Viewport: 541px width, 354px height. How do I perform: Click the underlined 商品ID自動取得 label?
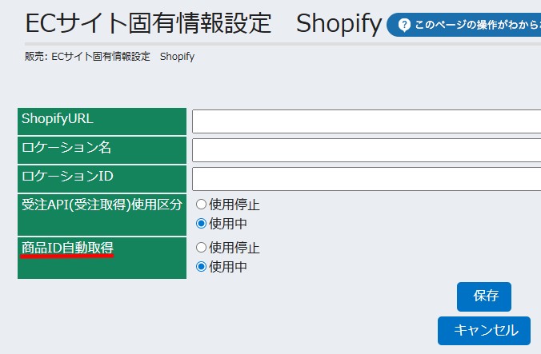(x=67, y=248)
